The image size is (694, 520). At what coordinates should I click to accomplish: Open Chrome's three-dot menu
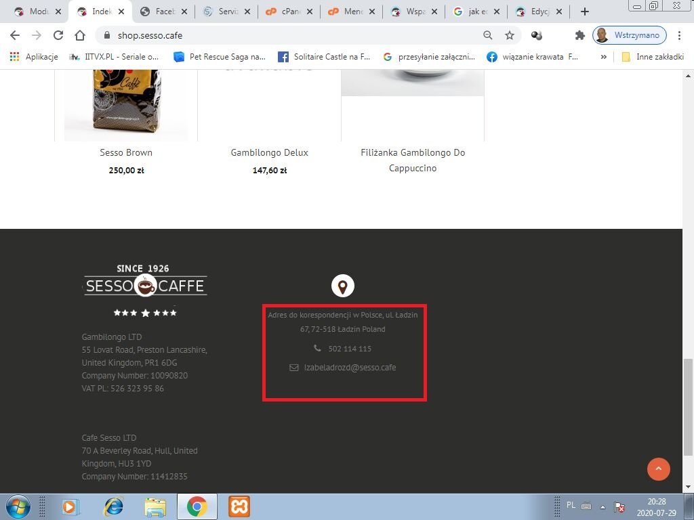[x=679, y=35]
